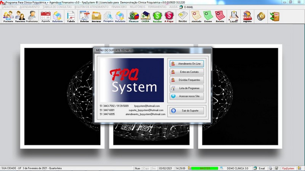305x171 pixels.
Task: Click the green exit door toolbar icon
Action: pos(274,16)
